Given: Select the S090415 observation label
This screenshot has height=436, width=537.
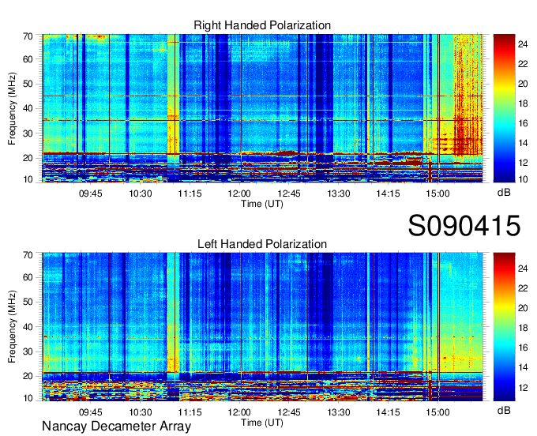Looking at the screenshot, I should pos(464,226).
